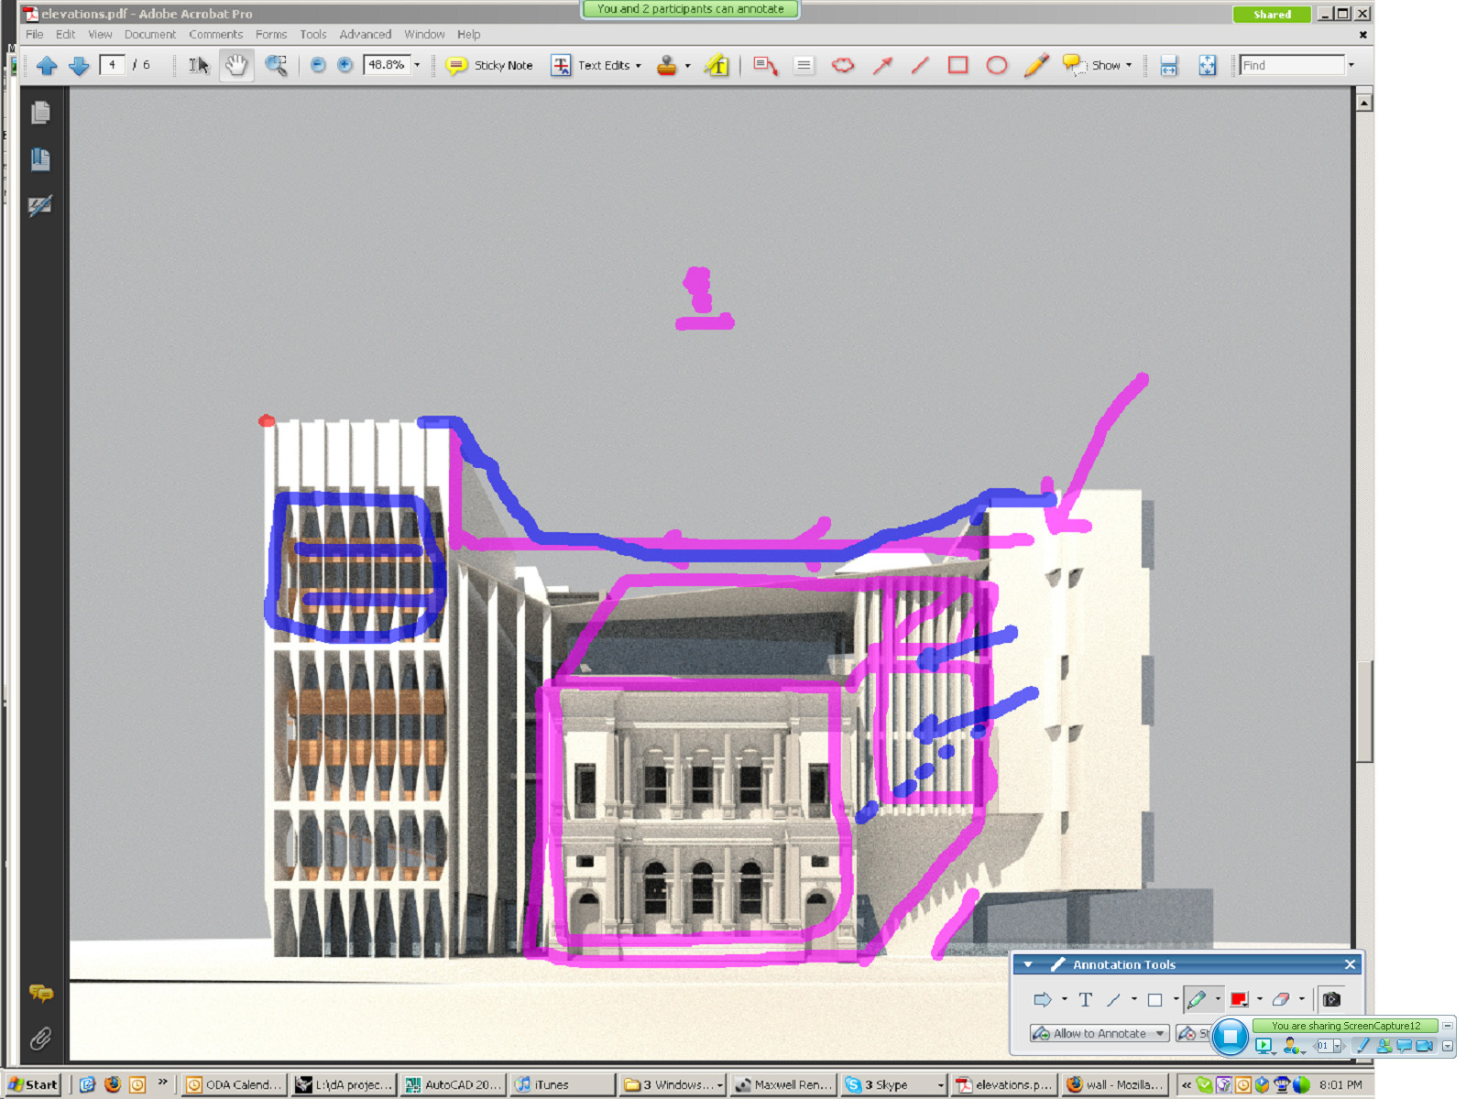Screen dimensions: 1466x1099
Task: Activate the Hand tool
Action: coord(236,65)
